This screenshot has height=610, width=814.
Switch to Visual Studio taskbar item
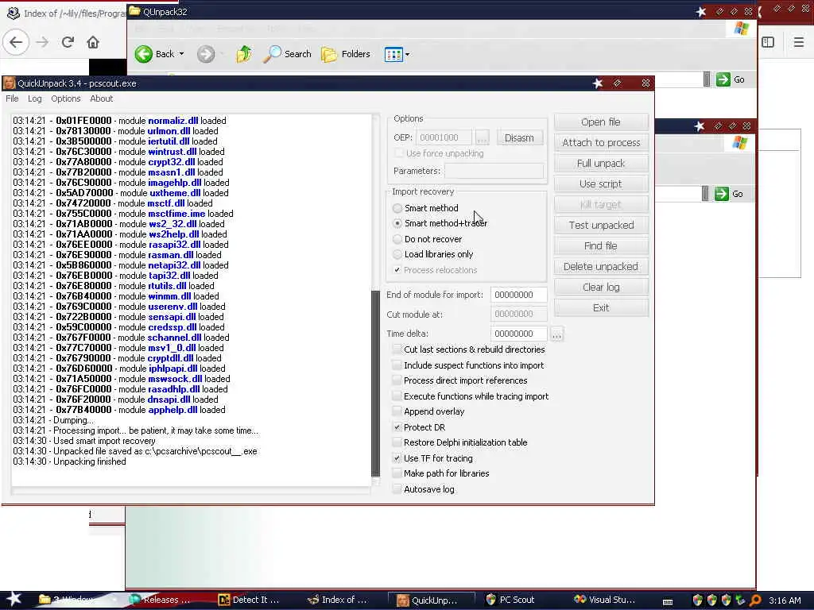pos(604,600)
